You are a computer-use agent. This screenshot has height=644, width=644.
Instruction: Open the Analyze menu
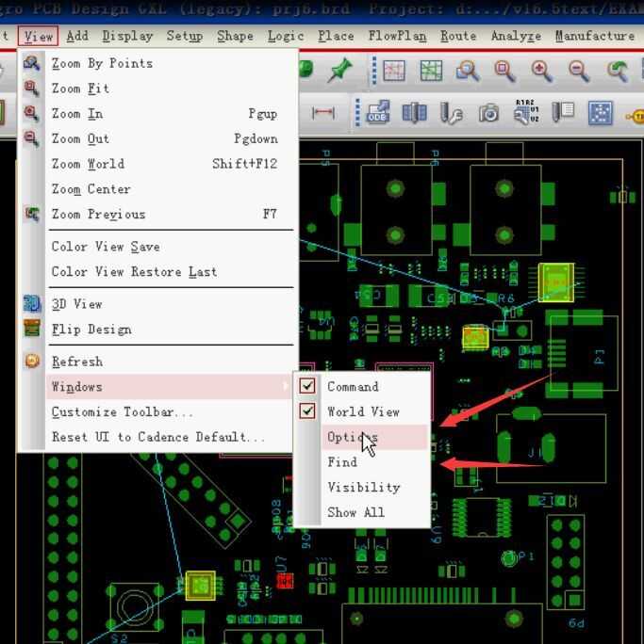[x=516, y=36]
